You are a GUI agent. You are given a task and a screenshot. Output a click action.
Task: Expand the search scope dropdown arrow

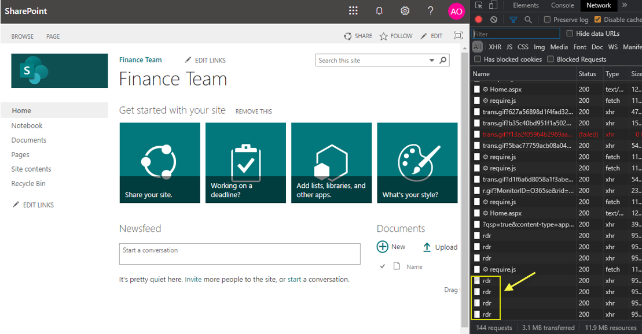(431, 60)
